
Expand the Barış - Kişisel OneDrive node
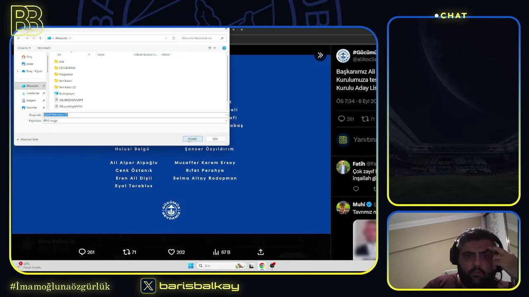click(x=17, y=71)
